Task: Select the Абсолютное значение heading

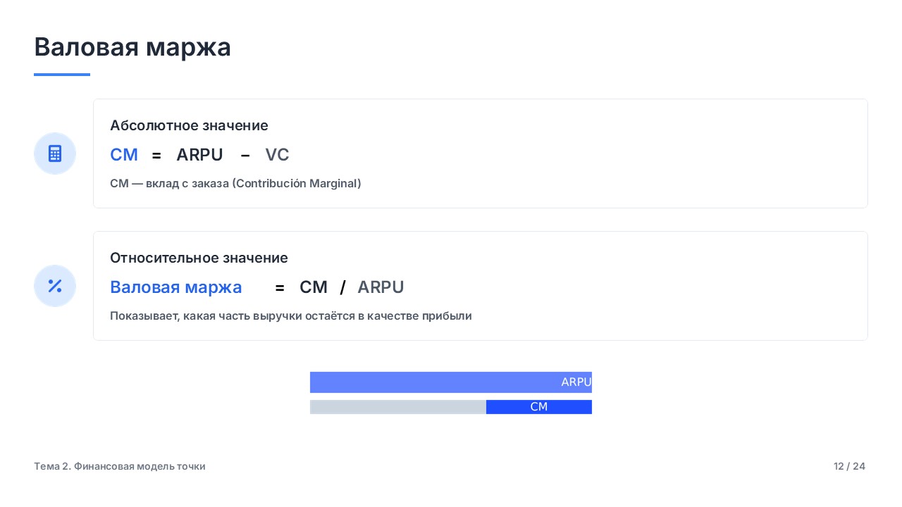Action: [x=189, y=125]
